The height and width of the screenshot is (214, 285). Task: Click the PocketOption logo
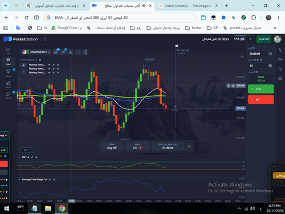(21, 39)
